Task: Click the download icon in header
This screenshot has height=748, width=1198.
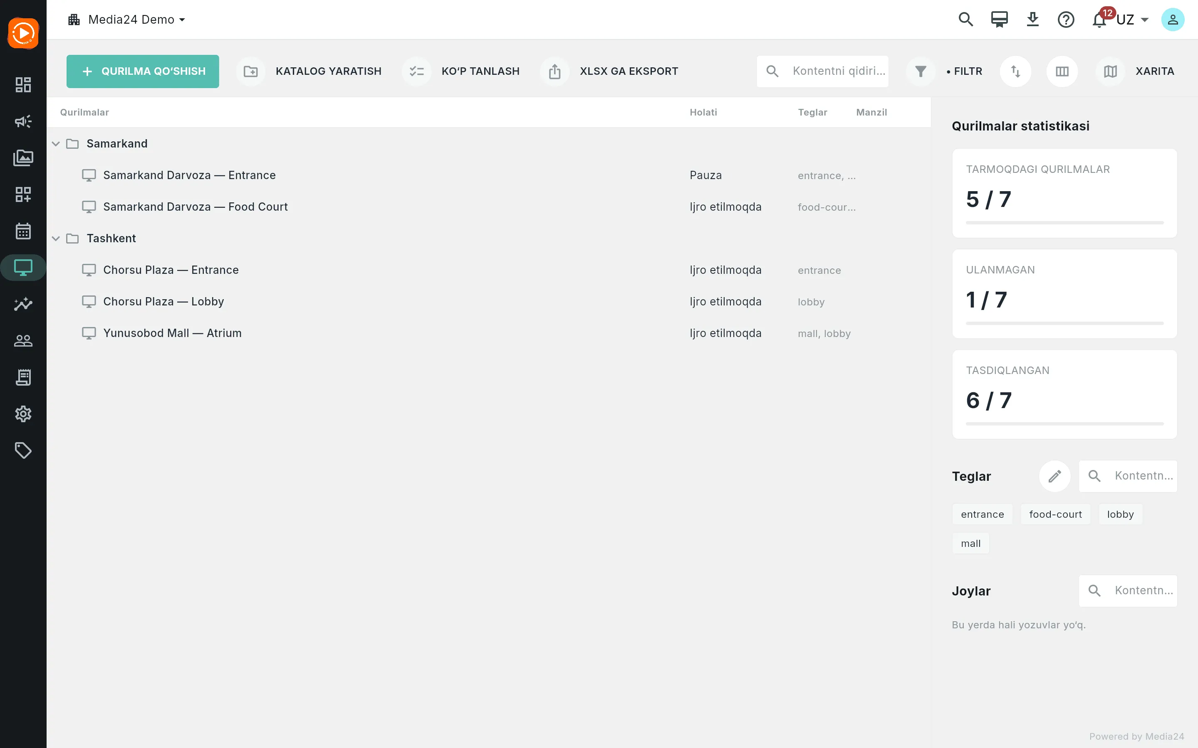Action: [1033, 20]
